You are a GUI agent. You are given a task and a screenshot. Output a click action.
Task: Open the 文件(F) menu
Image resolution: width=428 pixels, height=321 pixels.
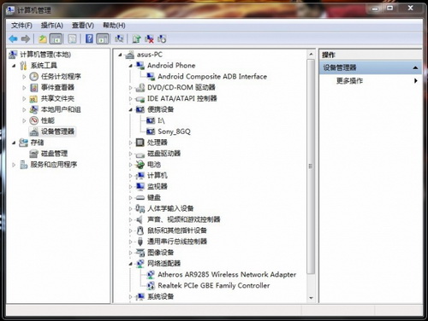21,26
